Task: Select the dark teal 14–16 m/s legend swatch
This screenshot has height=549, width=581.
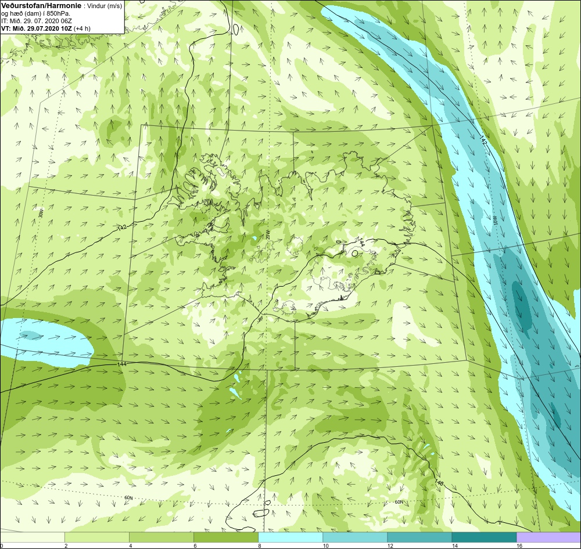Action: [484, 537]
